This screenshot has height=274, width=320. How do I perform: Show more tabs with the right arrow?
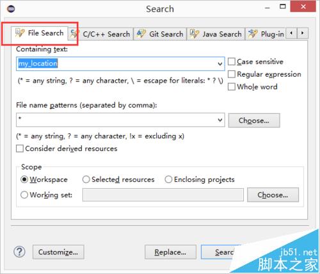click(303, 33)
